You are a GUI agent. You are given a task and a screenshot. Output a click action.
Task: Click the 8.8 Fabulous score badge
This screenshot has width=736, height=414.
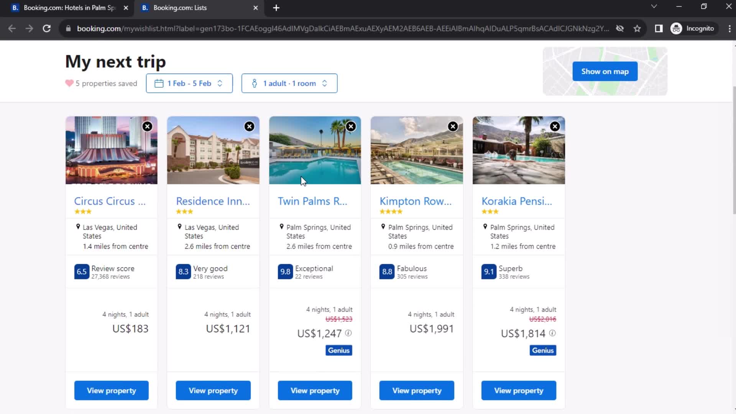pyautogui.click(x=387, y=271)
